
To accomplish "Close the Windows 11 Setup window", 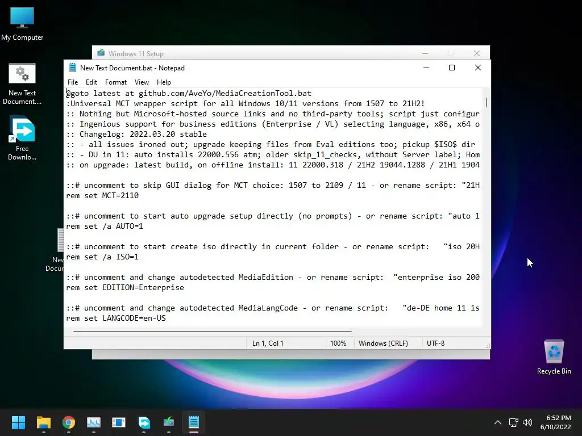I will [x=477, y=53].
